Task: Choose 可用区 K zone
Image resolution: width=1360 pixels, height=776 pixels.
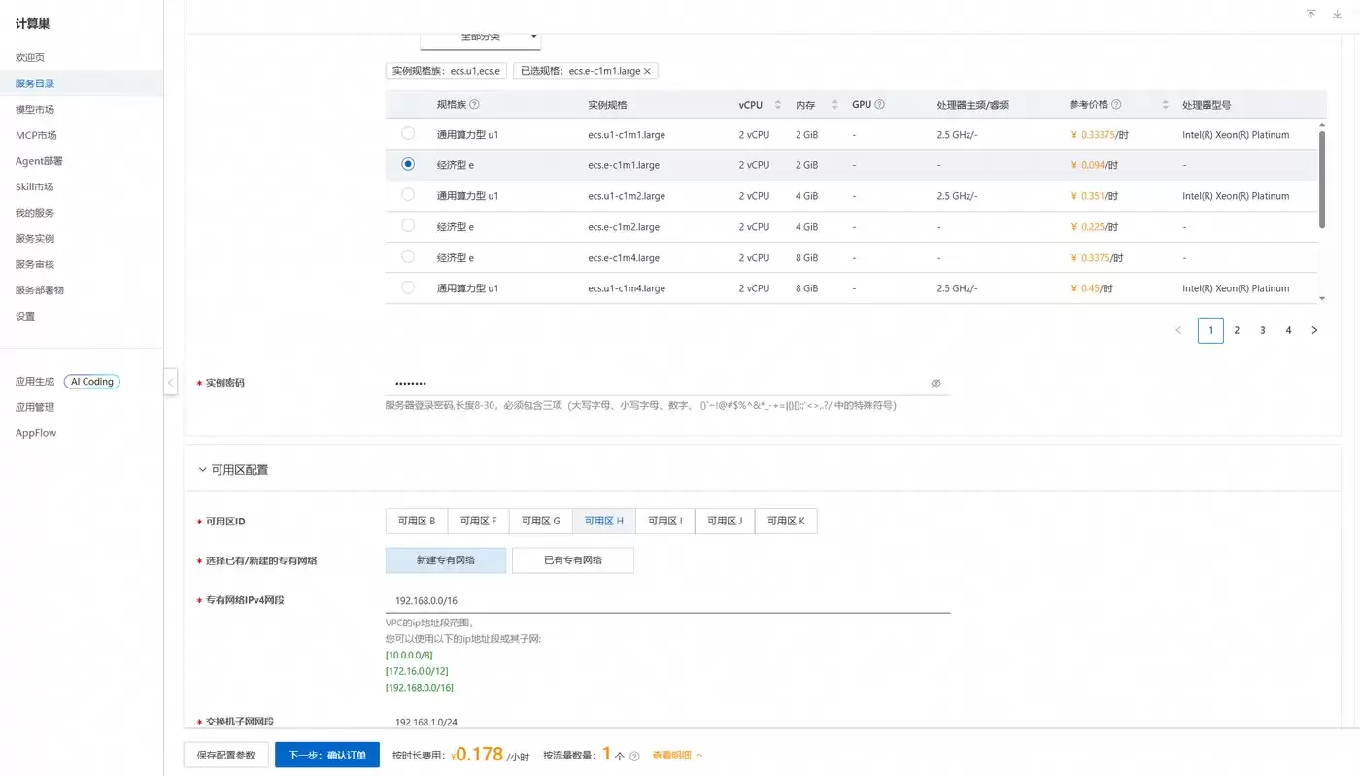Action: pyautogui.click(x=786, y=522)
